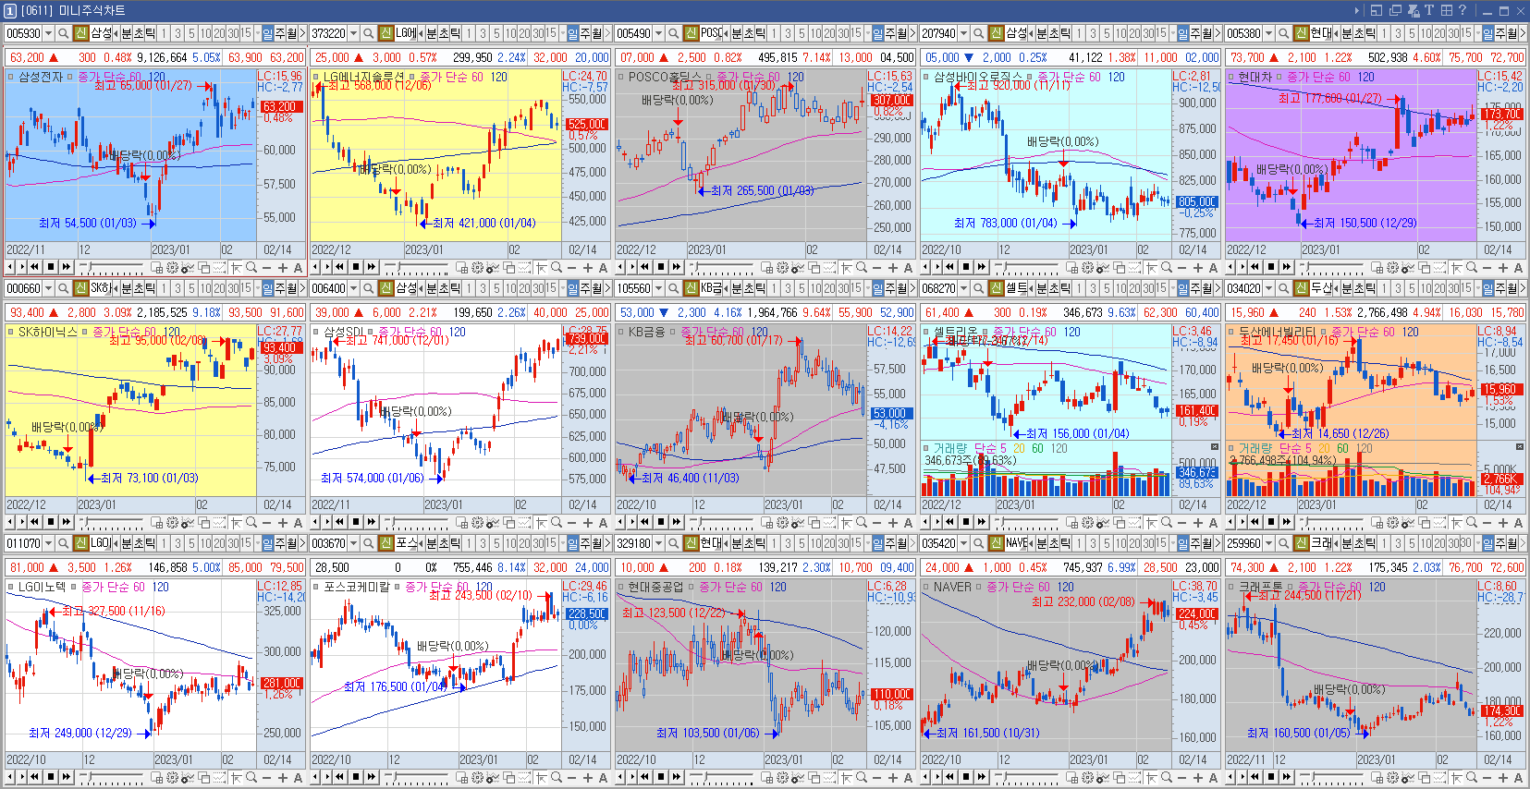This screenshot has height=789, width=1530.
Task: Select 3 interval for code 005930
Action: click(177, 32)
